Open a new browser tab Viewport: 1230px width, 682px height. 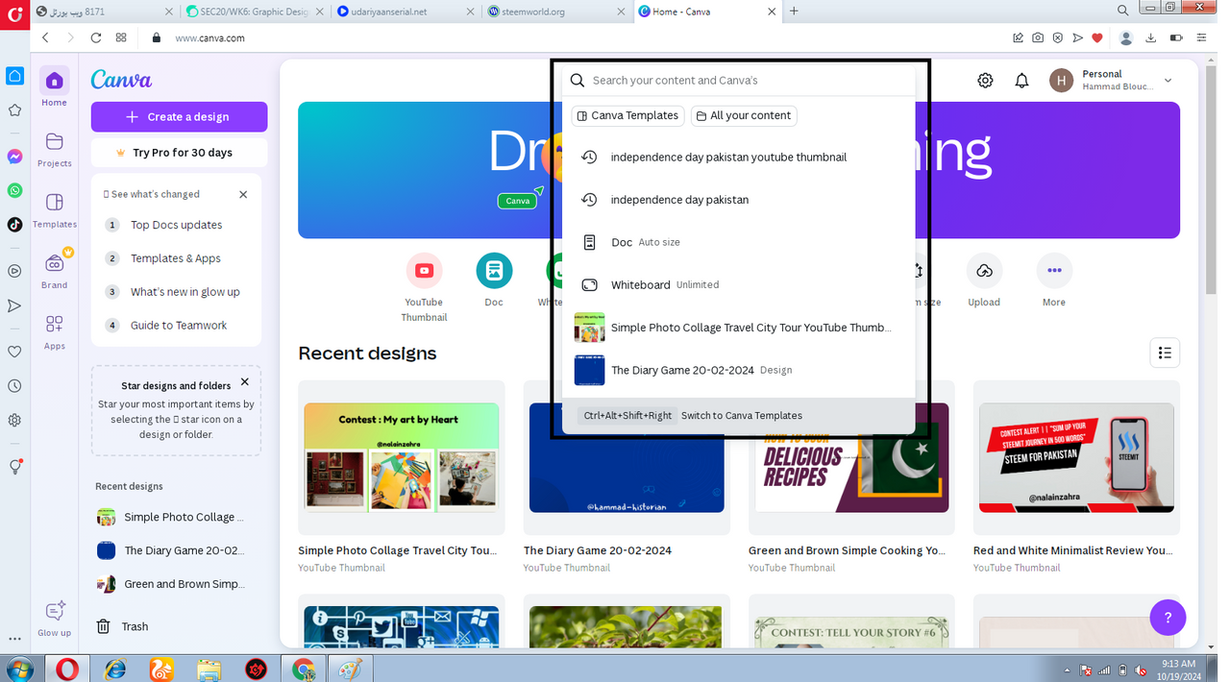pyautogui.click(x=794, y=12)
